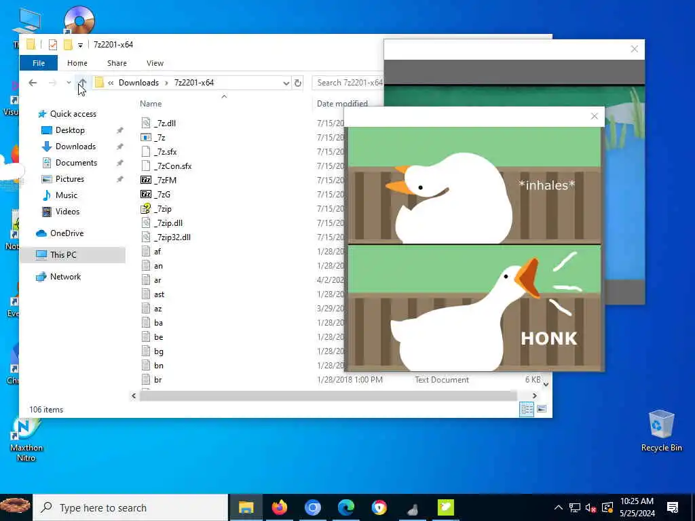Switch to the Share ribbon tab
695x521 pixels.
pos(117,63)
